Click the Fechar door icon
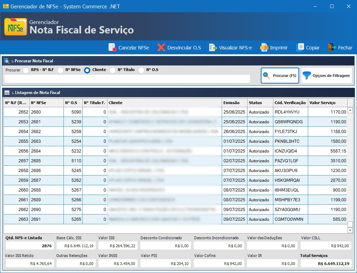357x273 pixels. [332, 48]
